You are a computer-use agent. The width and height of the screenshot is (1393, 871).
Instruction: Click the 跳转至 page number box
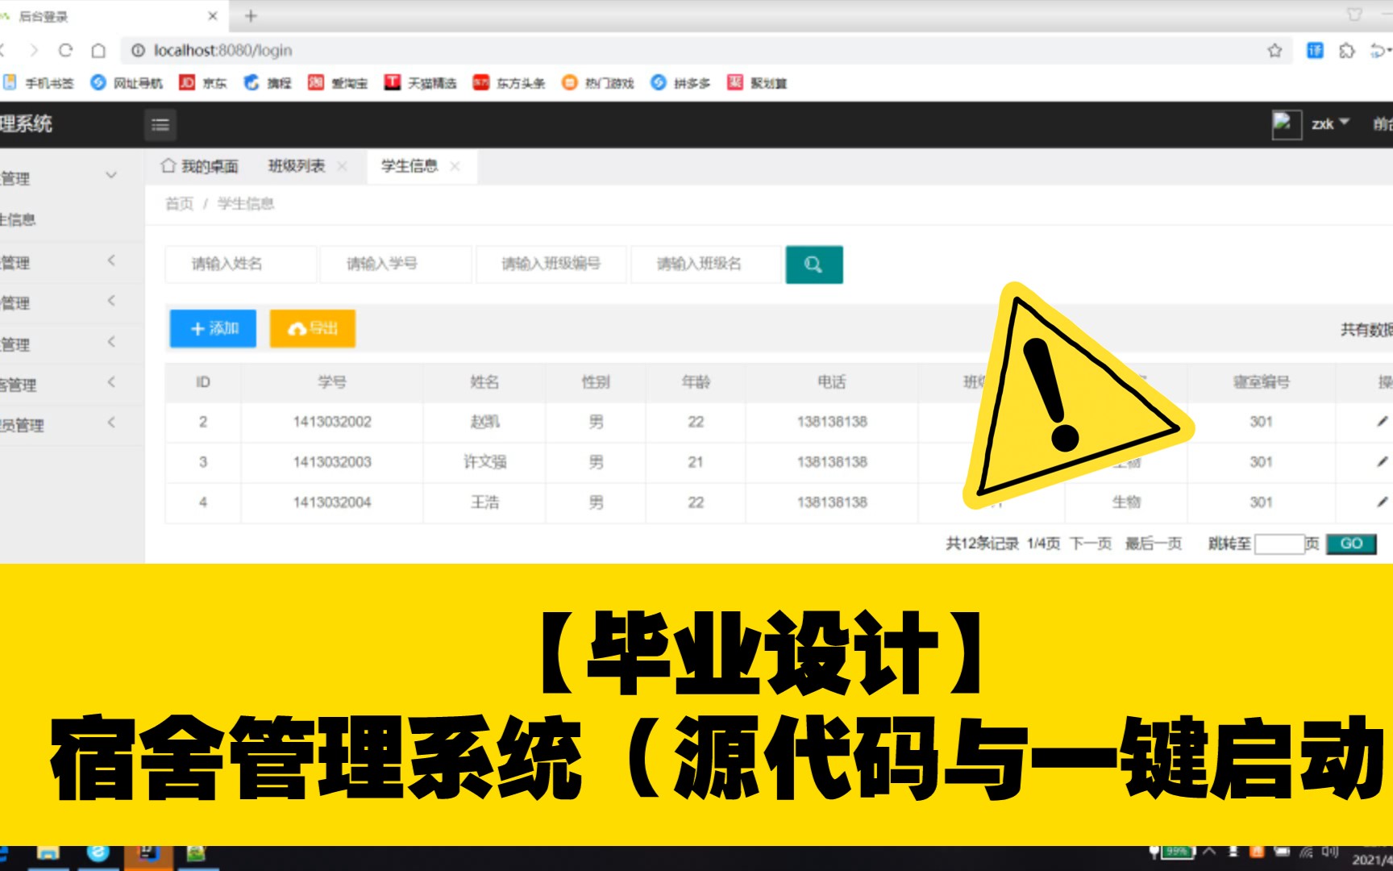coord(1279,544)
